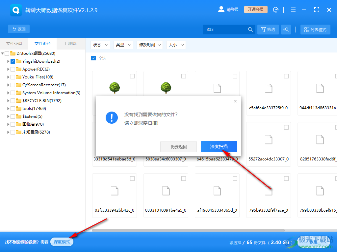Image resolution: width=337 pixels, height=252 pixels.
Task: Uncheck the YingshiDownload folder checkbox
Action: coord(13,61)
